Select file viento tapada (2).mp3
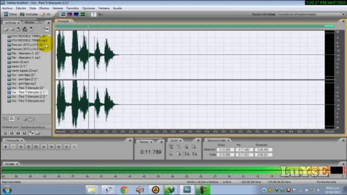 tap(22, 71)
